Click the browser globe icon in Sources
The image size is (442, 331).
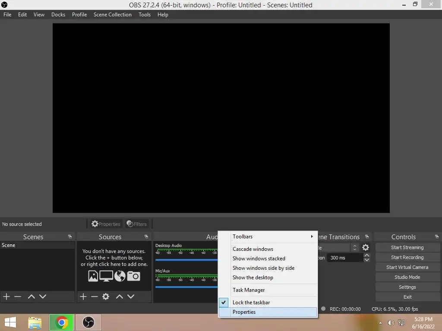pyautogui.click(x=120, y=276)
